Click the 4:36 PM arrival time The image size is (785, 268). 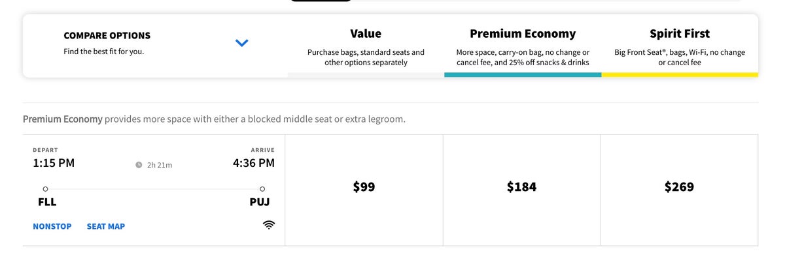pos(254,163)
